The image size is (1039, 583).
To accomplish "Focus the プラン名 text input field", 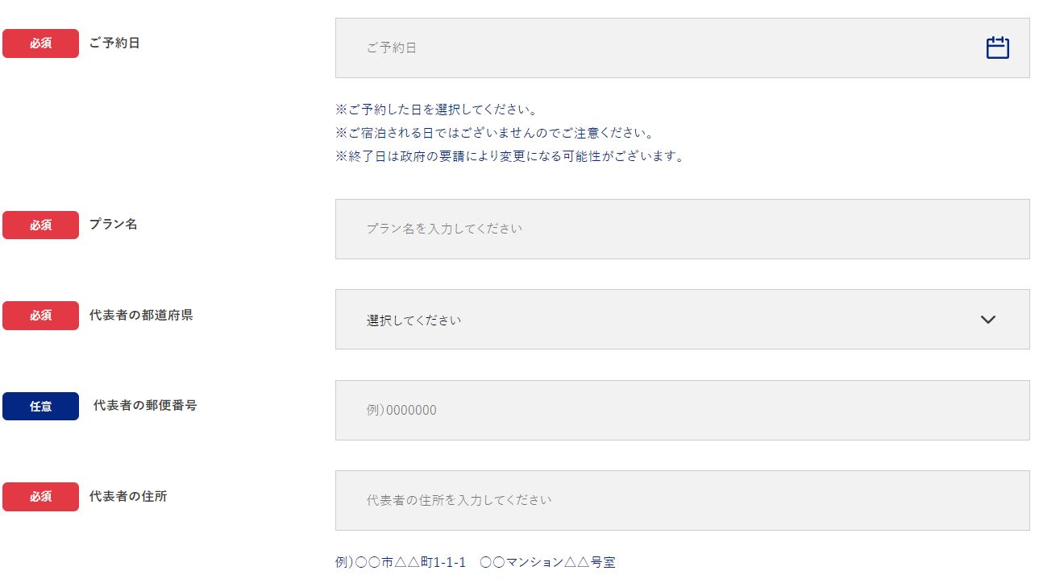I will tap(682, 229).
